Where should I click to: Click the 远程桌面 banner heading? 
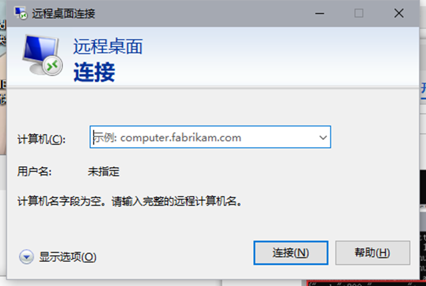(108, 46)
